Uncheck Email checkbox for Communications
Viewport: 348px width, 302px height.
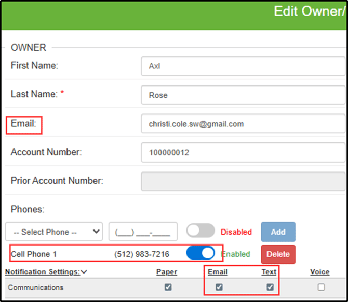pos(219,287)
